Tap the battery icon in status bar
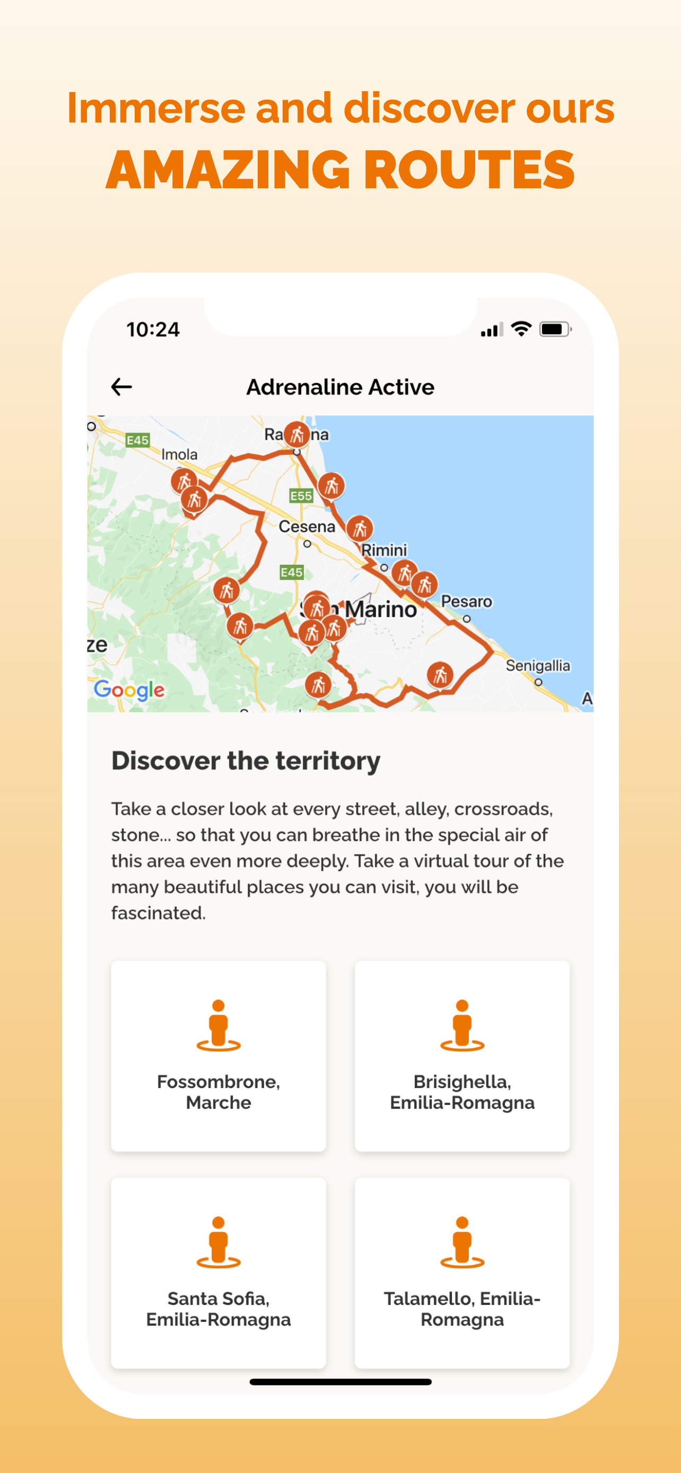Screen dimensions: 681x1473 [x=555, y=329]
